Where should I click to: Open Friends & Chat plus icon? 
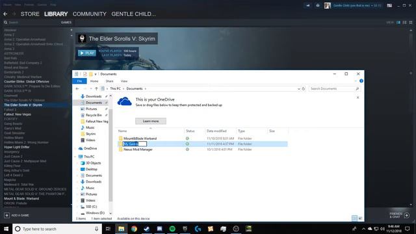coord(407,215)
